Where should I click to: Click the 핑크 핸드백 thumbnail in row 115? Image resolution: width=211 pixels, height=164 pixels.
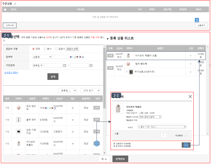(18, 108)
